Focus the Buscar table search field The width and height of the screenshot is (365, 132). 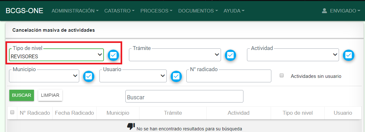[184, 96]
